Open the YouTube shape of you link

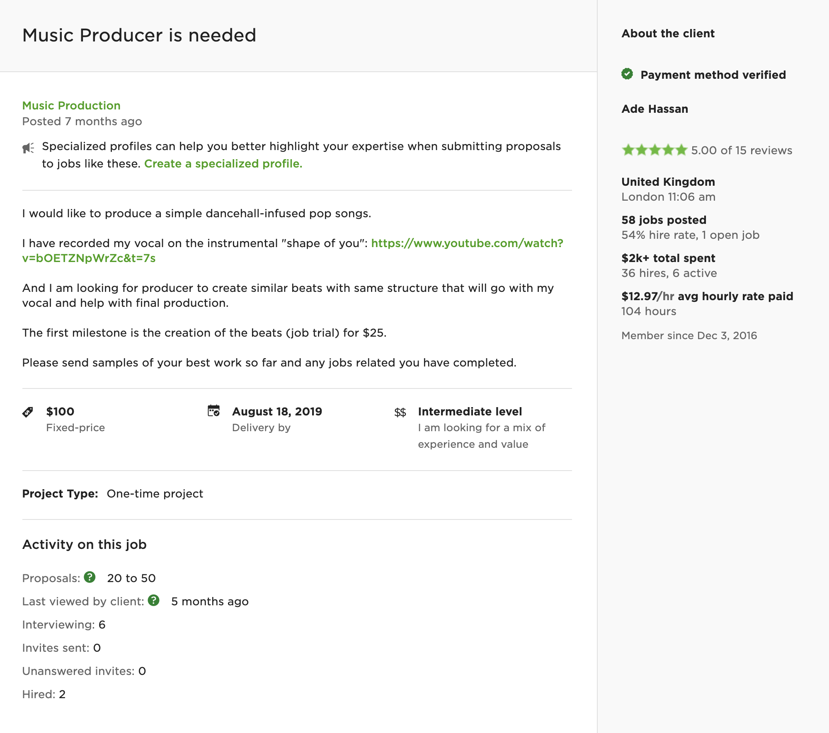[293, 250]
